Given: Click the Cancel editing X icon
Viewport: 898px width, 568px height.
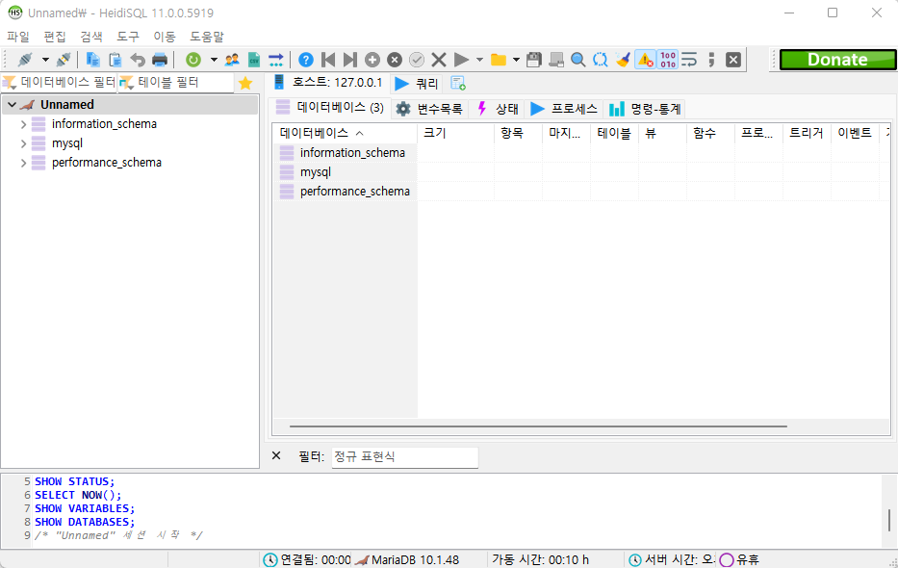Looking at the screenshot, I should tap(439, 60).
